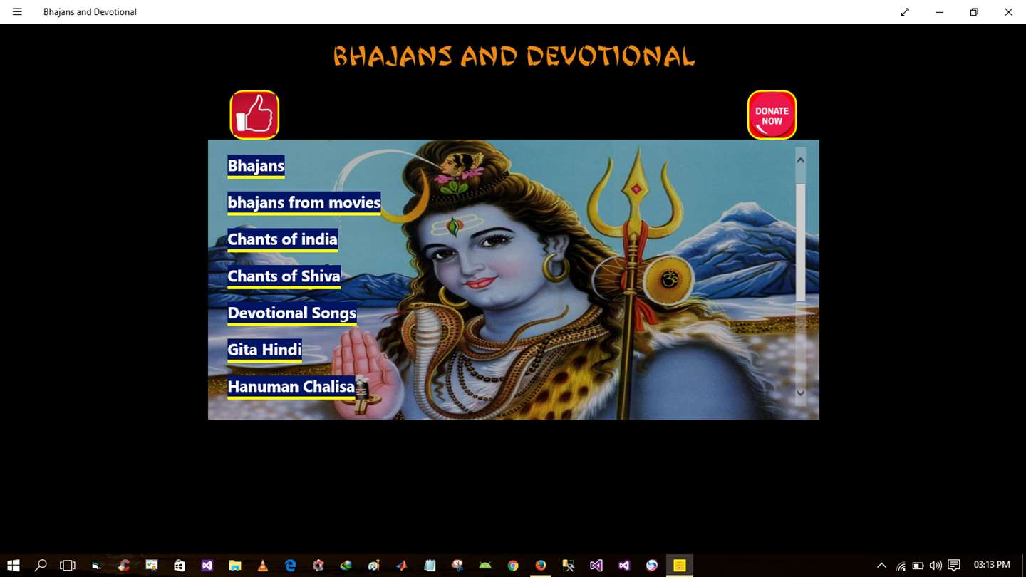Click the active yellow app icon in taskbar
Viewport: 1026px width, 577px height.
point(680,566)
